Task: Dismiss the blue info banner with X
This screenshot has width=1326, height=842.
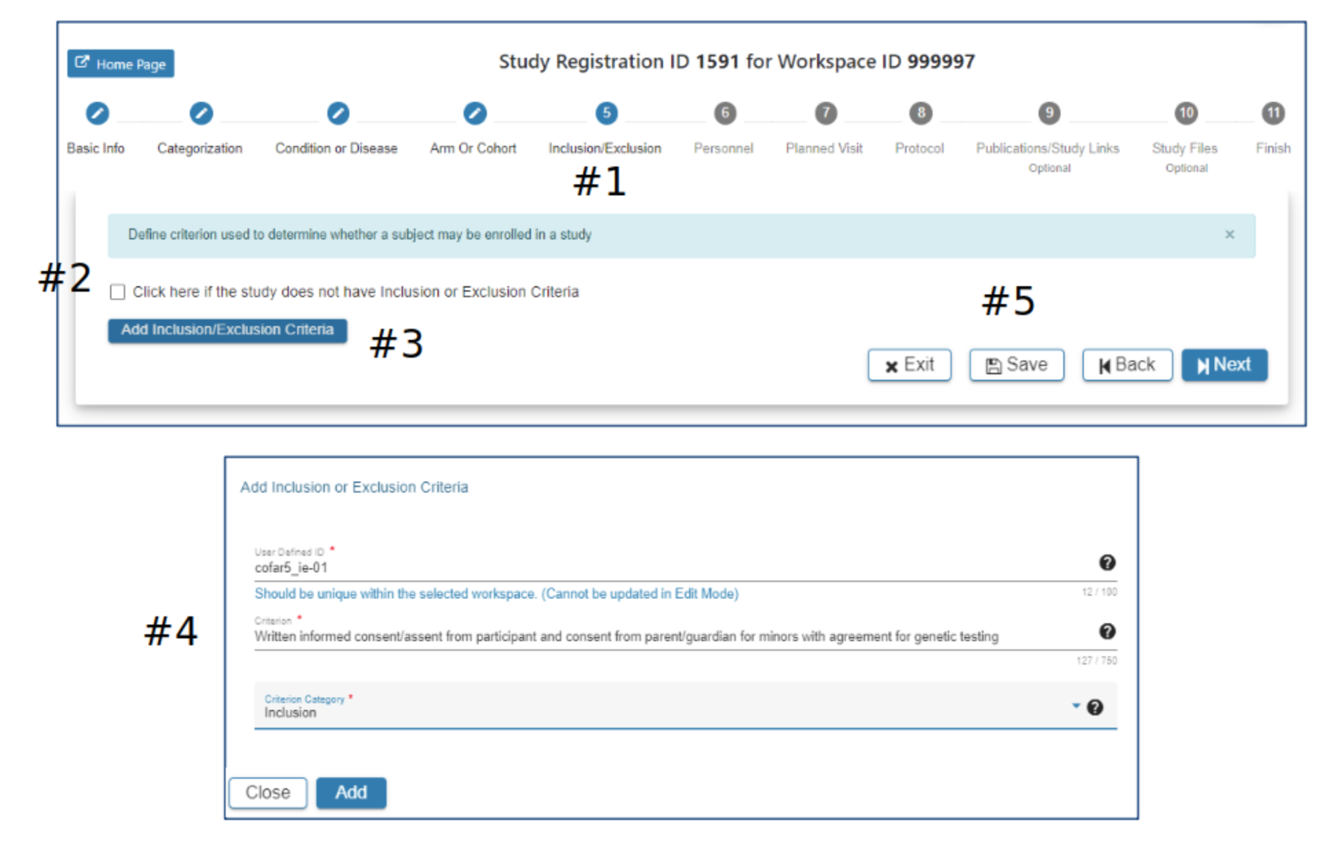Action: click(x=1229, y=235)
